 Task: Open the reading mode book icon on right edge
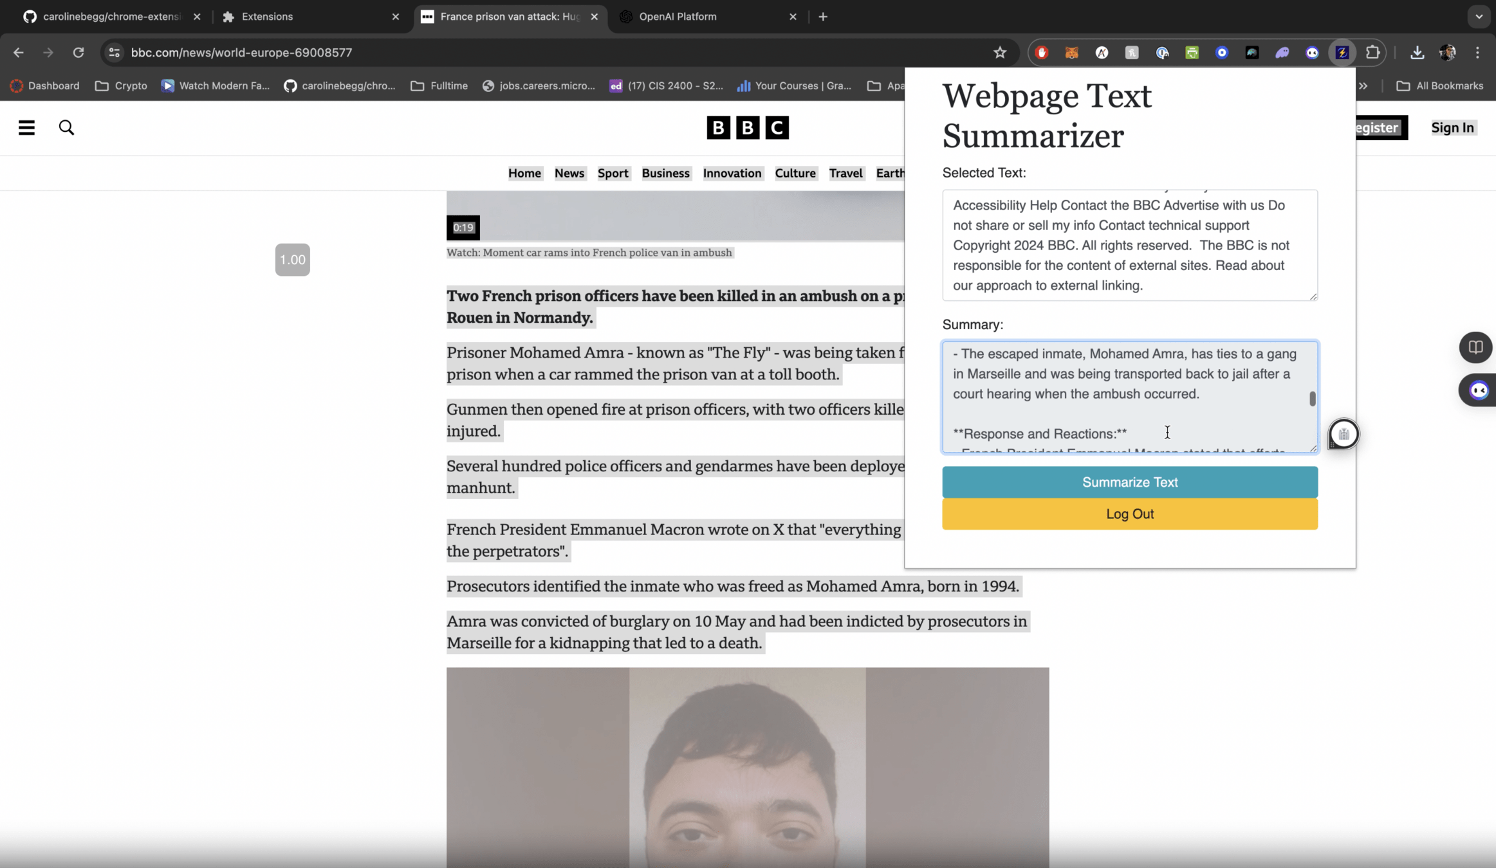pyautogui.click(x=1475, y=347)
